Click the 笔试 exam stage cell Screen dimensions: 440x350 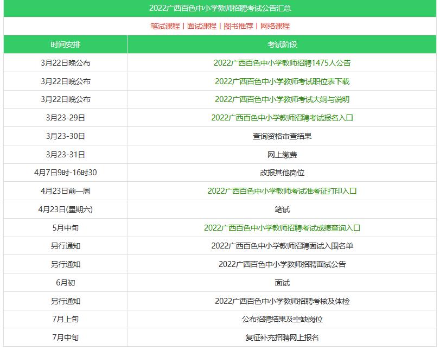pos(283,209)
